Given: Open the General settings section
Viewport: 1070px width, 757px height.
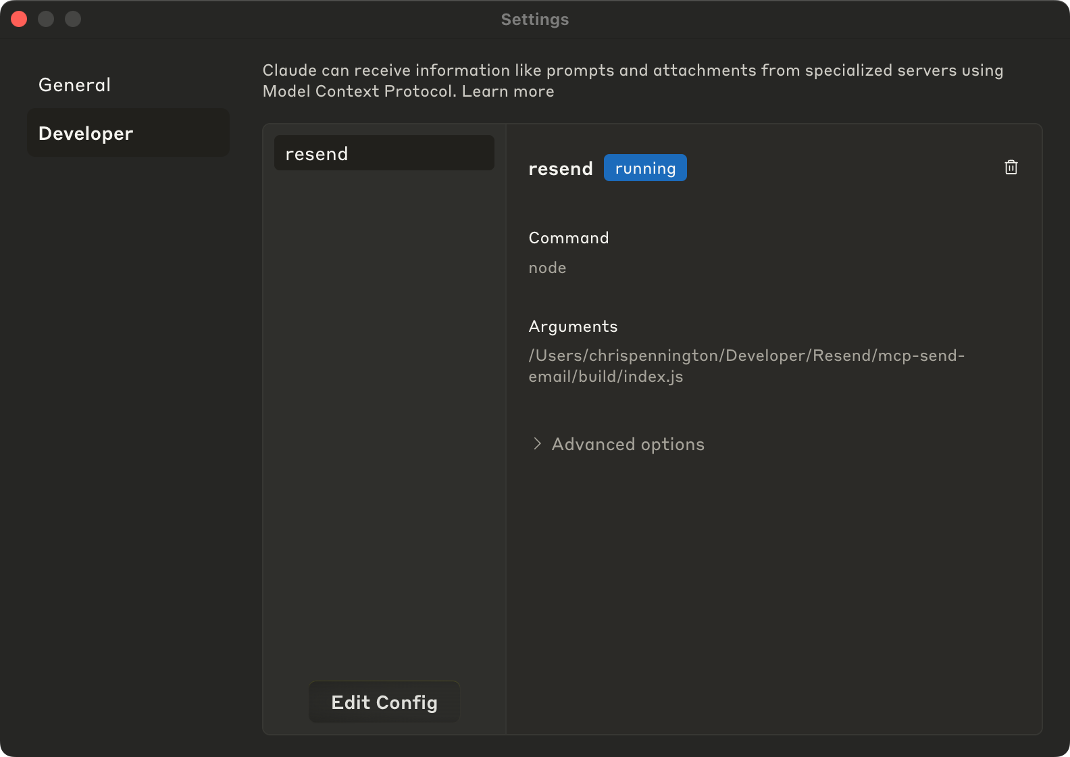Looking at the screenshot, I should point(128,85).
